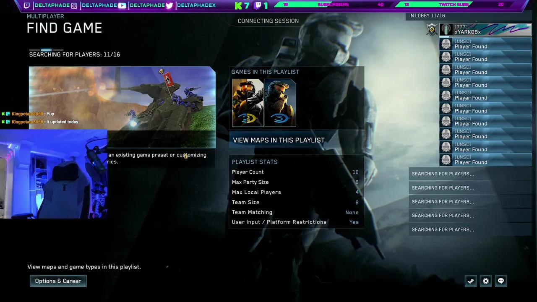Open the Steam overlay icon

pyautogui.click(x=471, y=281)
